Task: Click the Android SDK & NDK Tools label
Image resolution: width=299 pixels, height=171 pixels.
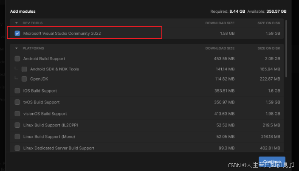Action: (x=54, y=69)
